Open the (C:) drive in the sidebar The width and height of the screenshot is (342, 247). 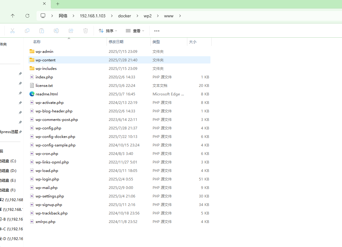pyautogui.click(x=8, y=161)
